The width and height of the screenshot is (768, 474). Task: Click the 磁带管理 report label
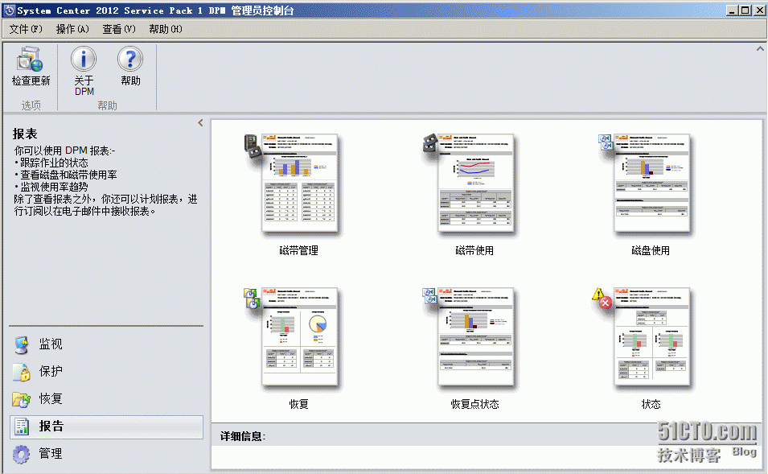pyautogui.click(x=299, y=250)
